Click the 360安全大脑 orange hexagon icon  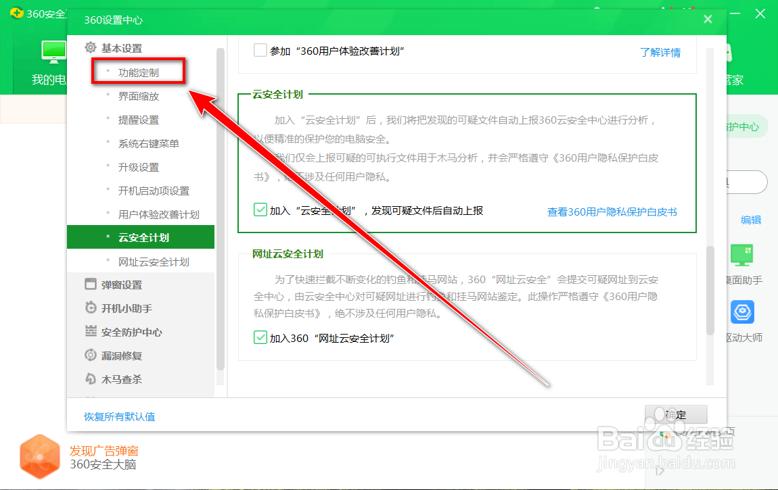[40, 456]
